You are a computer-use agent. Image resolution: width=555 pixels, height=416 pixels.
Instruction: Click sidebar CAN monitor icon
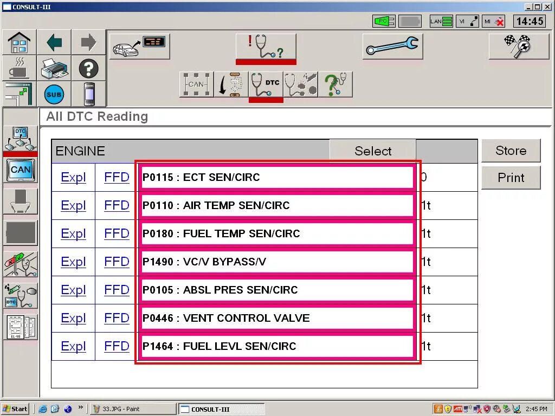click(x=21, y=170)
